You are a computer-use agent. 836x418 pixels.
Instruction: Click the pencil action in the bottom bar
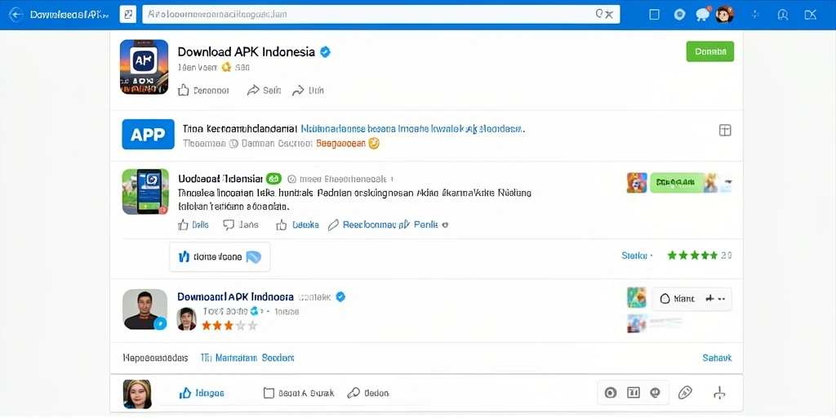(x=368, y=394)
